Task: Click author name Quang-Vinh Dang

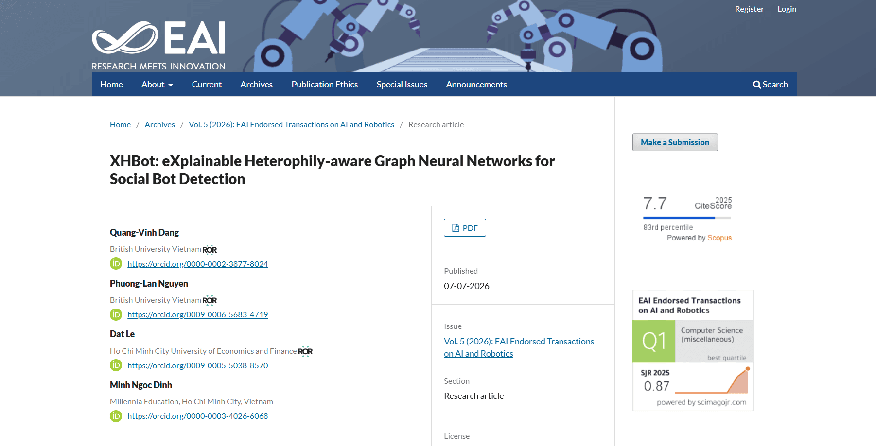Action: pyautogui.click(x=144, y=233)
